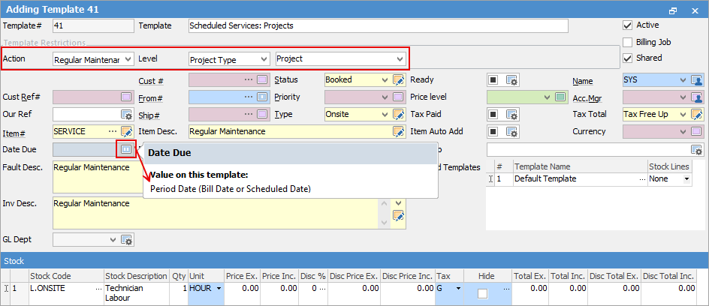Click the Cust Ref# field options icon

coord(127,97)
